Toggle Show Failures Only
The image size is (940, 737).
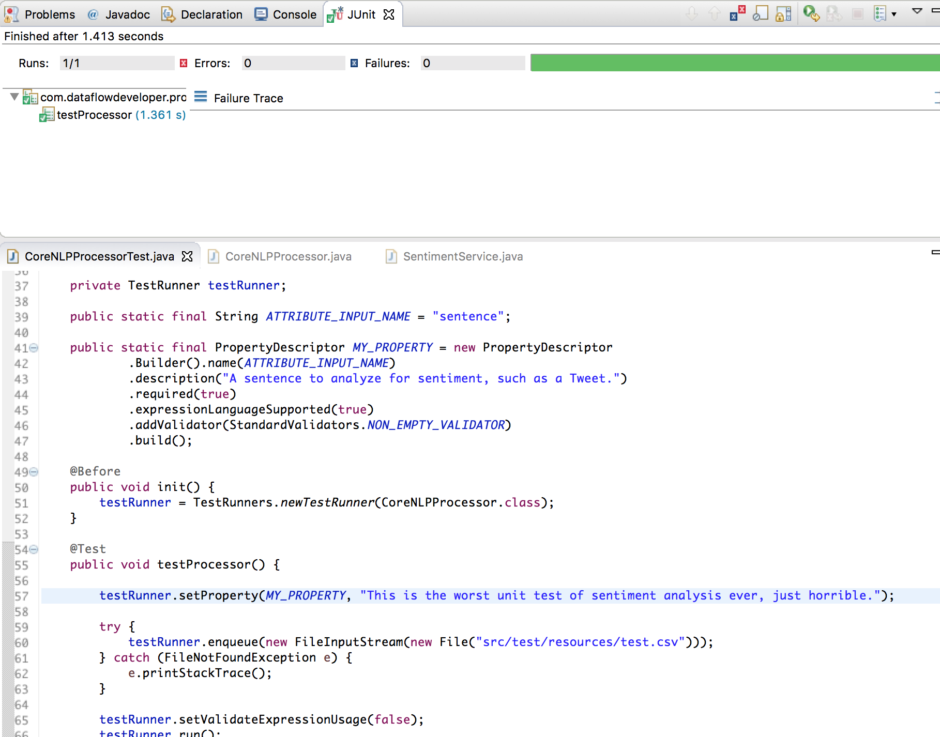point(738,14)
